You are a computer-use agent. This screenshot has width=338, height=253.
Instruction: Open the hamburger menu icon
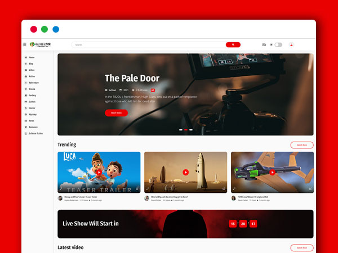click(25, 44)
